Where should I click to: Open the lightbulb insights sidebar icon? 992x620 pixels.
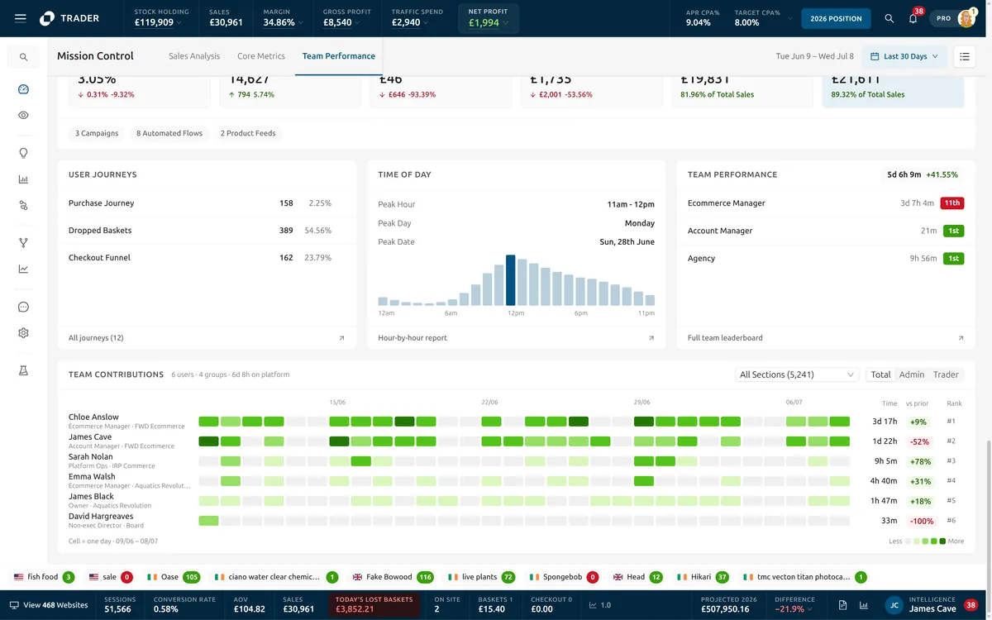[x=23, y=153]
